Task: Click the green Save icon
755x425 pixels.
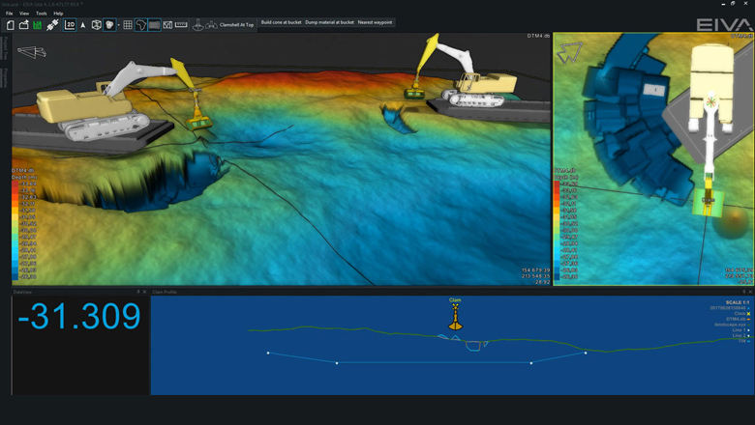Action: pyautogui.click(x=37, y=24)
